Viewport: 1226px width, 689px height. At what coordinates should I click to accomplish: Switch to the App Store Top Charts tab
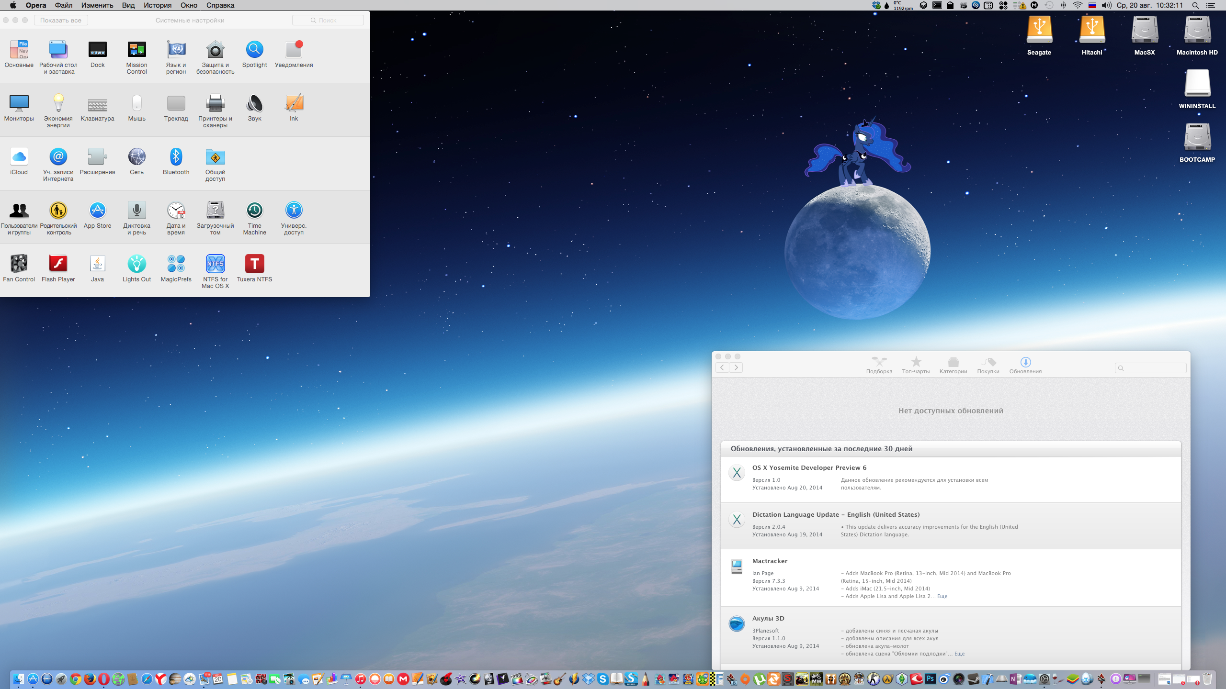[916, 365]
